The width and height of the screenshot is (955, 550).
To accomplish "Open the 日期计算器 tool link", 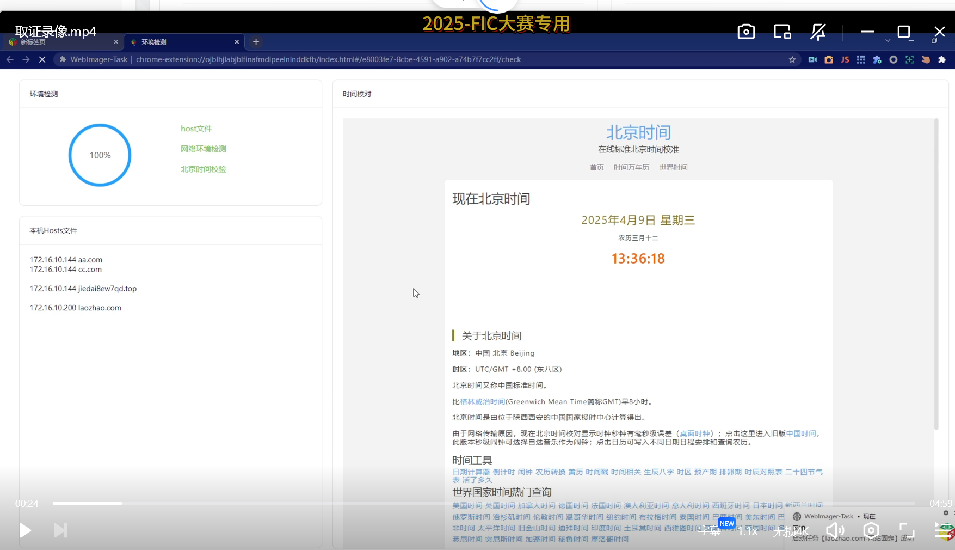I will tap(471, 472).
